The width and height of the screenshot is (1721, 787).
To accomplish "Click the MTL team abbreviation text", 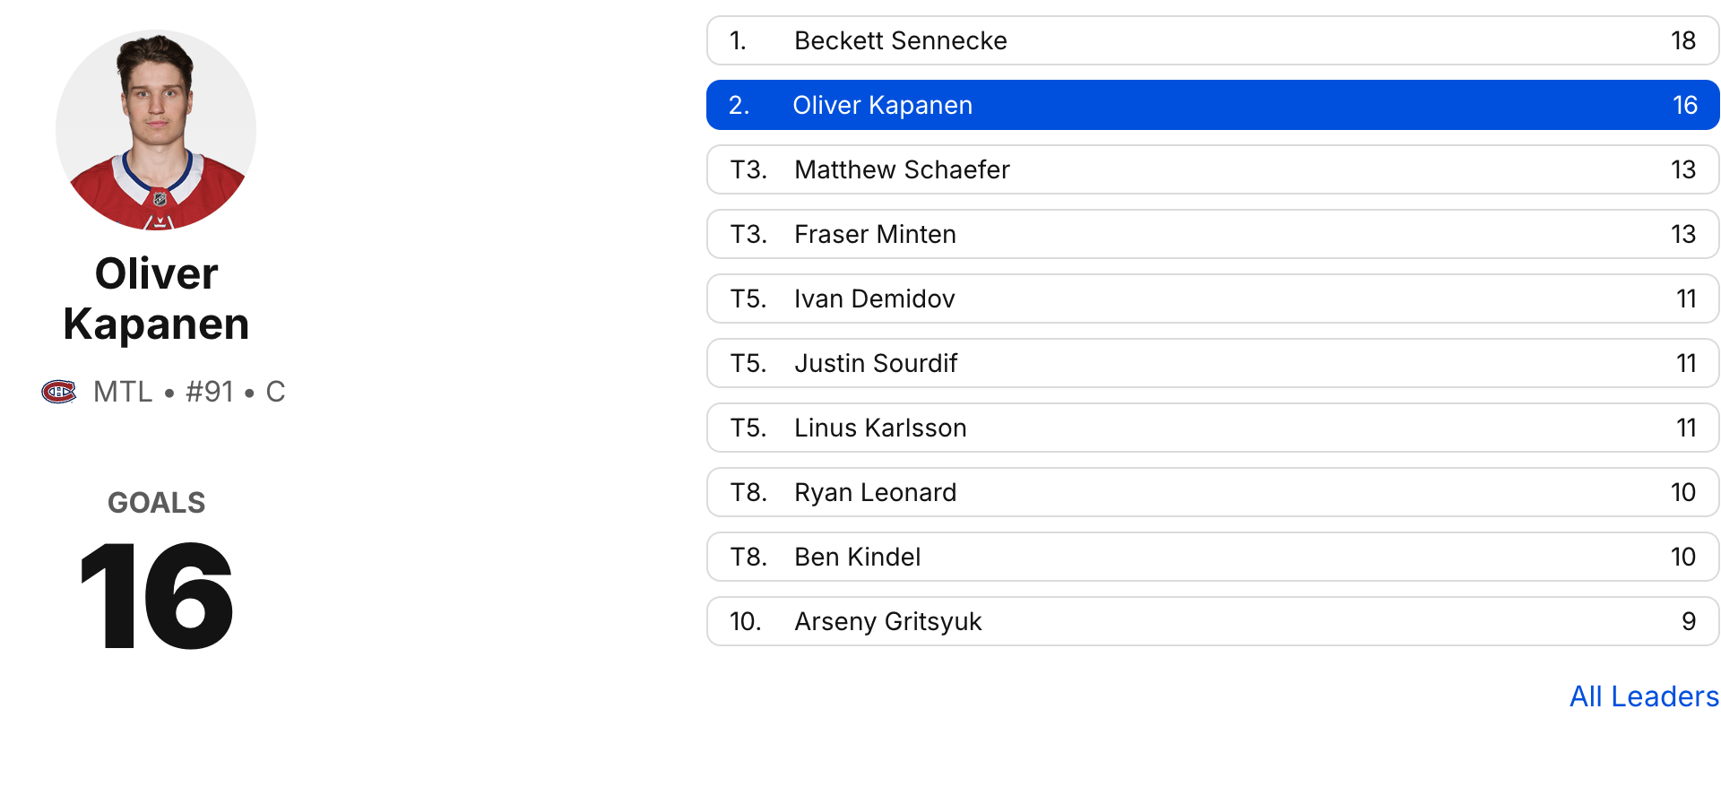I will click(x=123, y=392).
